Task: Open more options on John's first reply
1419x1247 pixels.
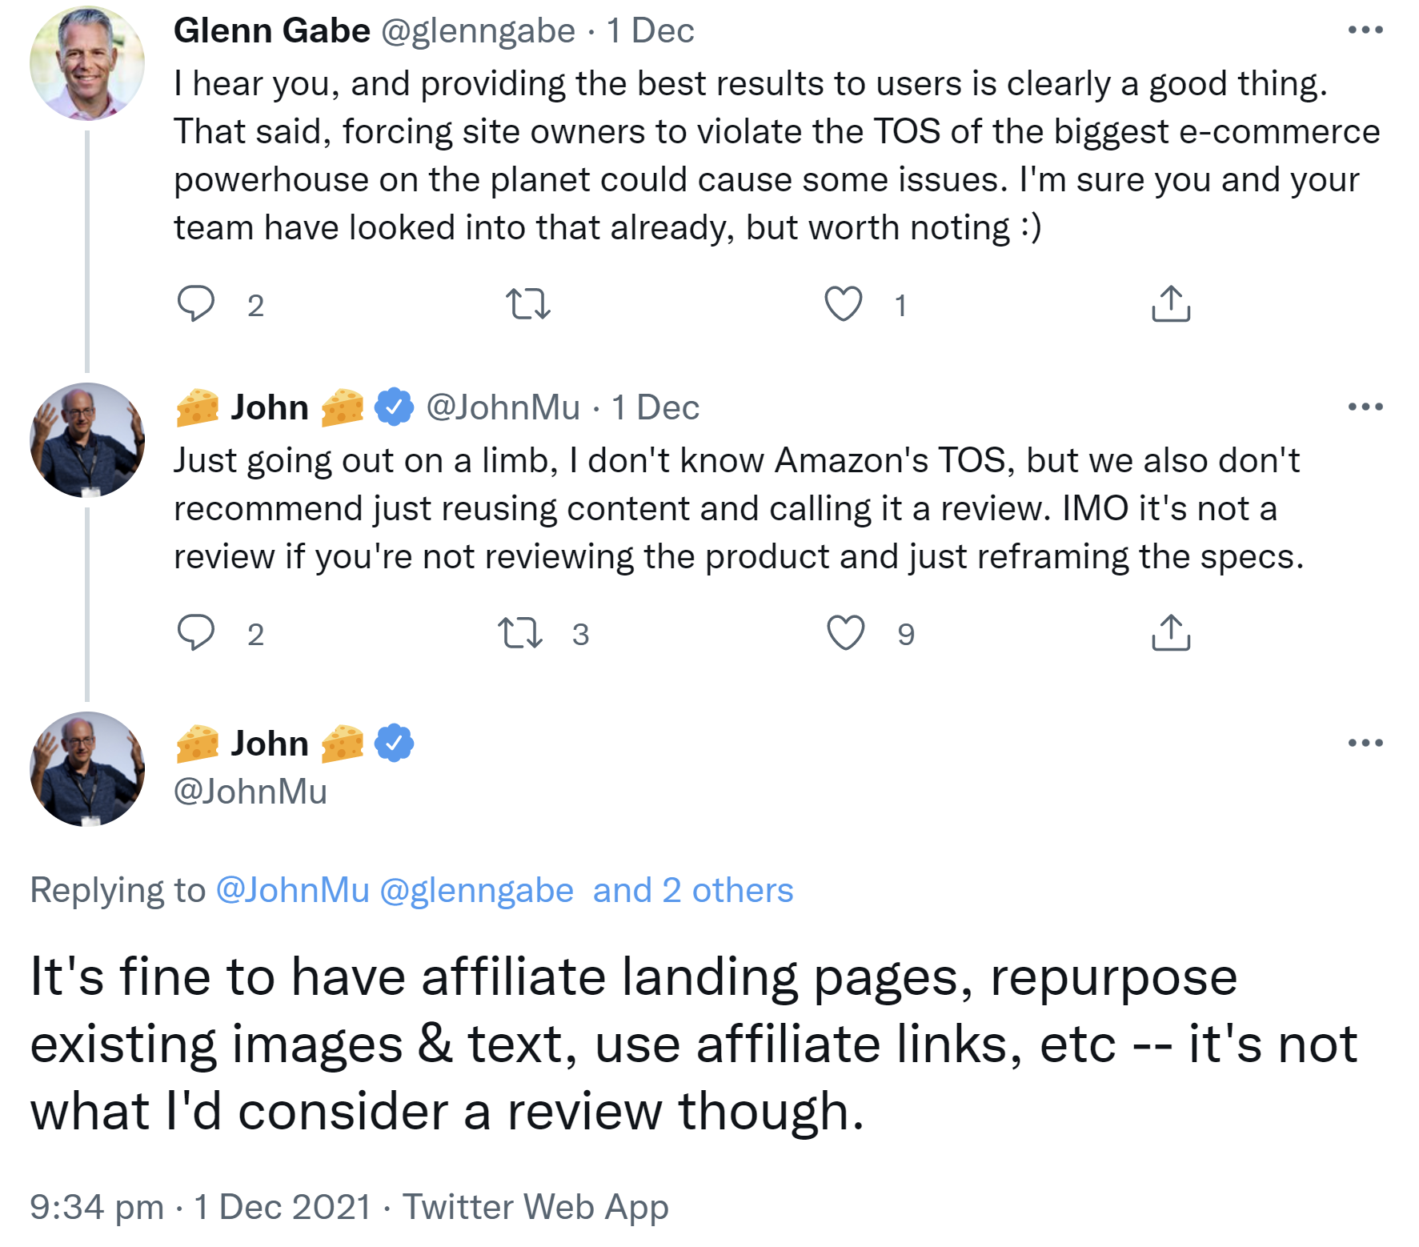Action: click(1365, 407)
